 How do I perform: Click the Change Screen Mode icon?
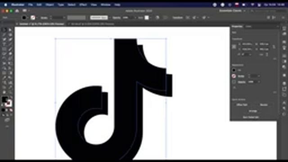click(x=7, y=120)
